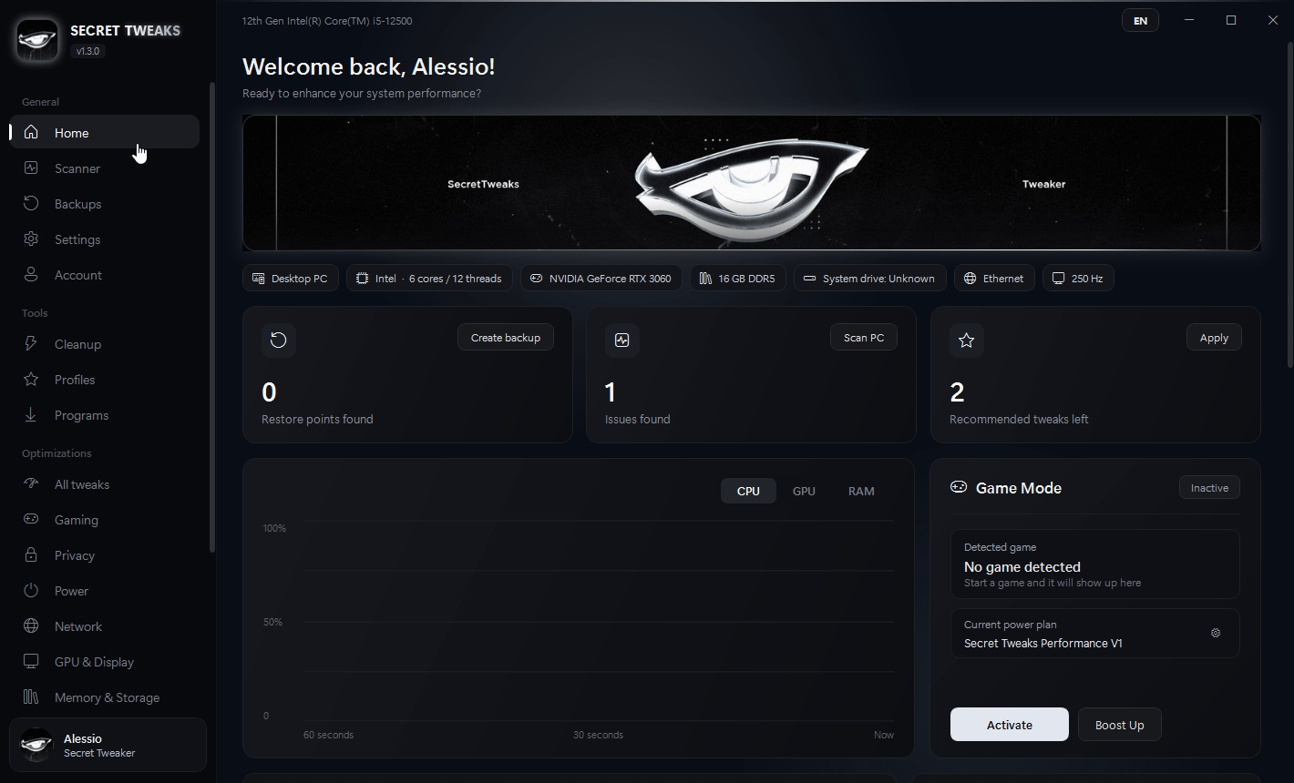Click the Programs download icon
The image size is (1294, 783).
[31, 415]
